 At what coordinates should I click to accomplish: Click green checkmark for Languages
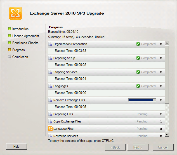[138, 86]
